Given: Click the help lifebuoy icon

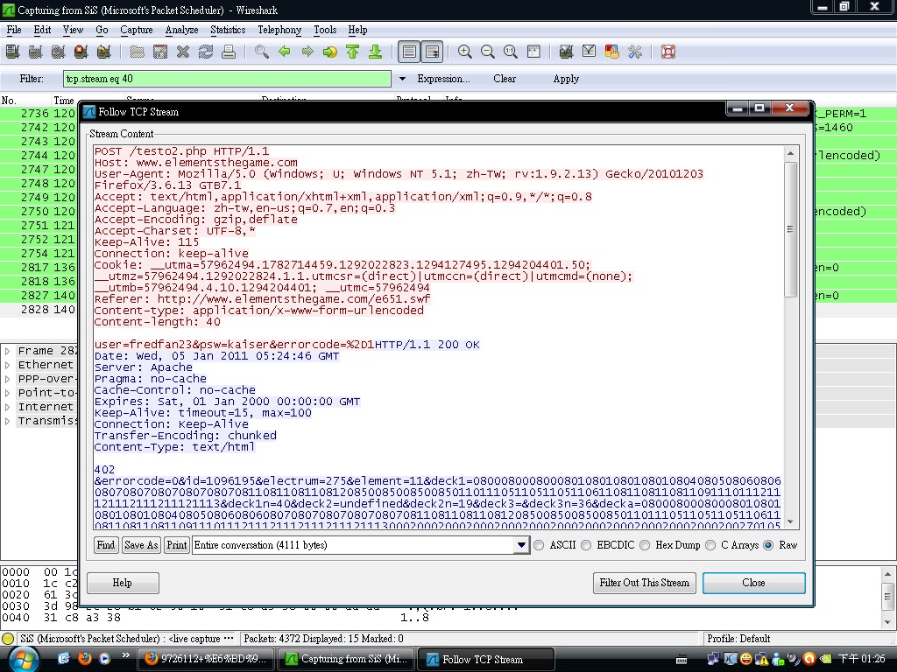Looking at the screenshot, I should click(668, 52).
